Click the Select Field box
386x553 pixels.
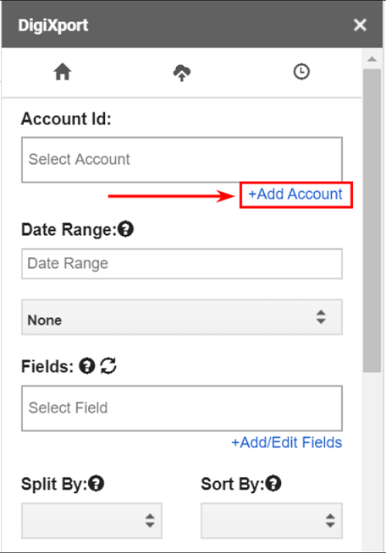pyautogui.click(x=182, y=408)
